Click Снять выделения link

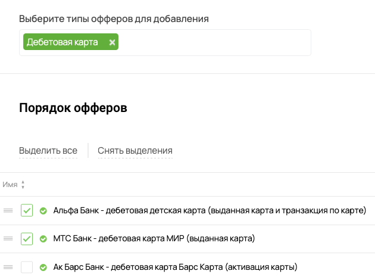135,151
